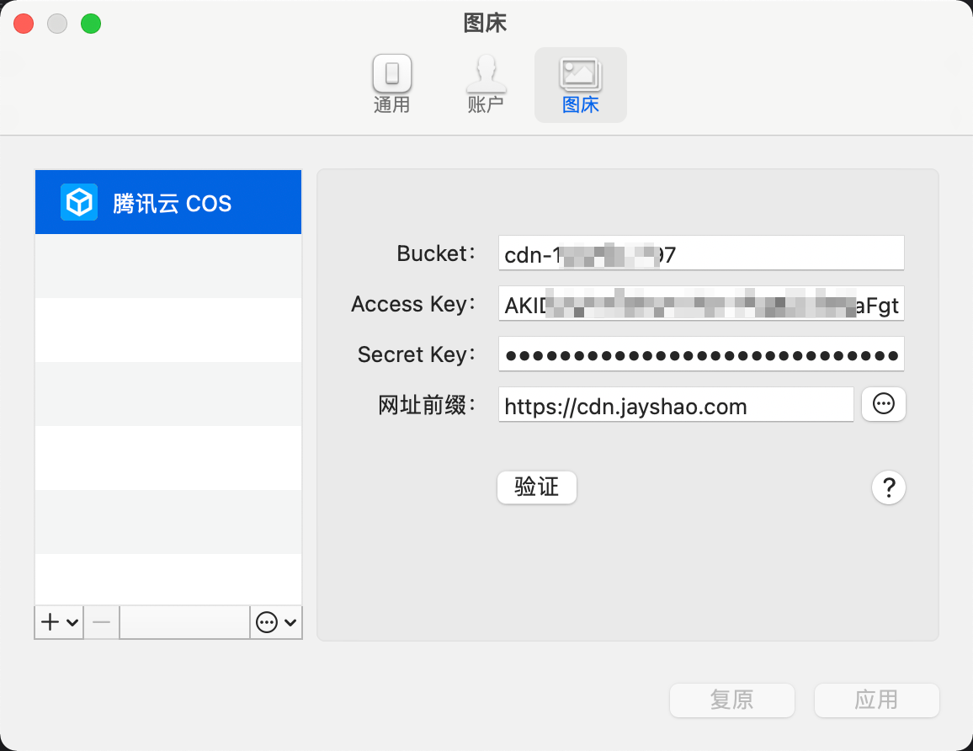Click into the Secret Key password field
973x751 pixels.
click(700, 354)
